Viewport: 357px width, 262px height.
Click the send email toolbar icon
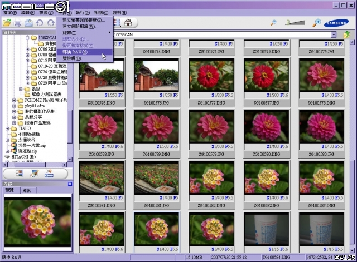point(28,23)
